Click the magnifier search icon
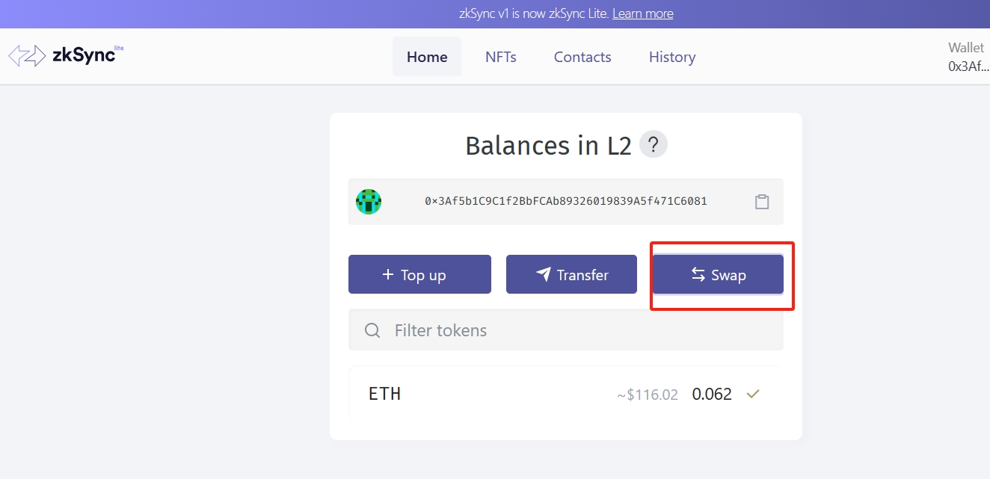 tap(372, 330)
